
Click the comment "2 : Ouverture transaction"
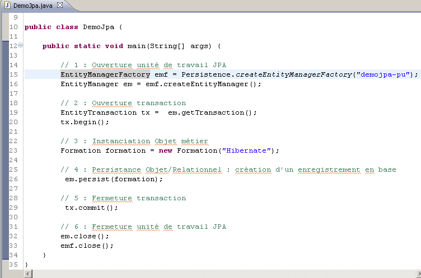pos(123,103)
